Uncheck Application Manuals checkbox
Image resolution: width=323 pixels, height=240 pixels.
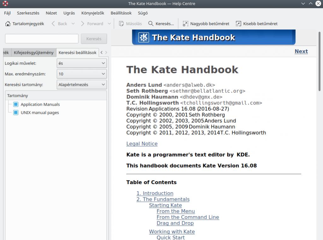coord(16,104)
